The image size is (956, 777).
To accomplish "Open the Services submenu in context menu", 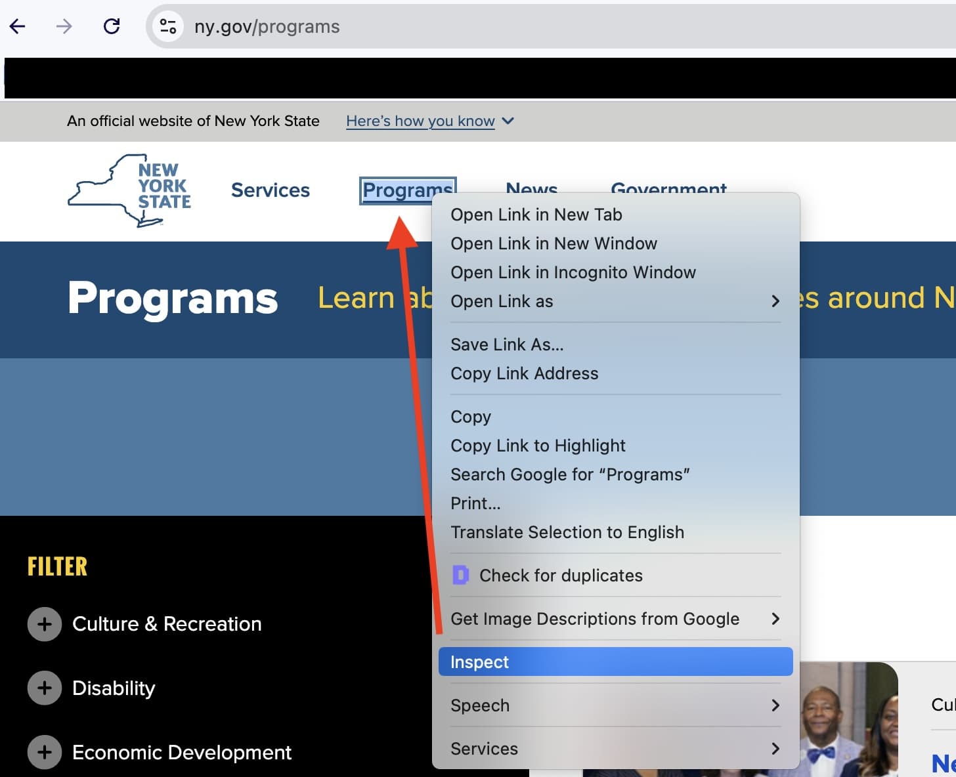I will 615,749.
